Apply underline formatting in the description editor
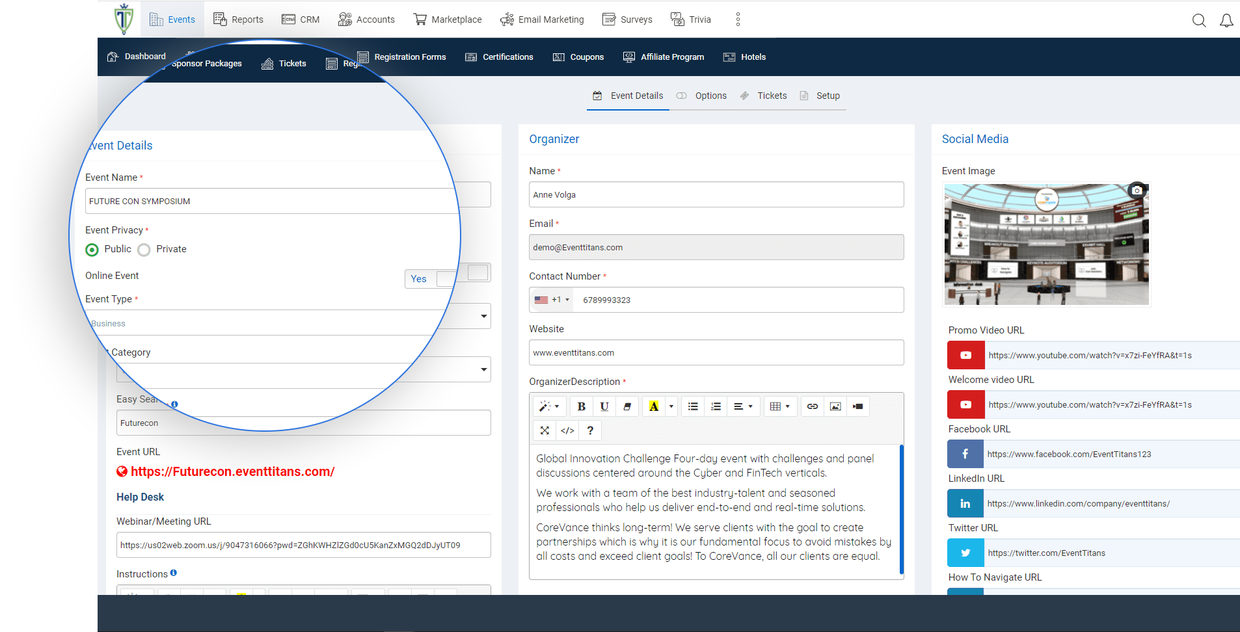 (604, 406)
